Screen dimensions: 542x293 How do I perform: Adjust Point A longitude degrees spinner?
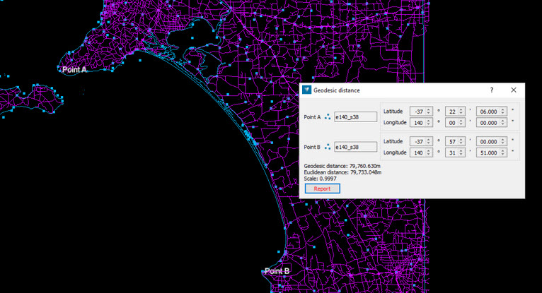click(422, 122)
